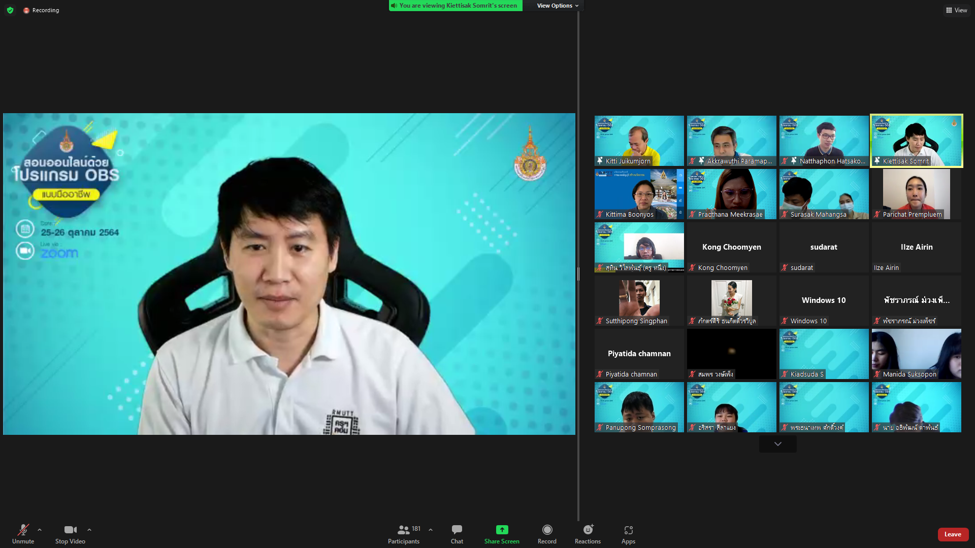Viewport: 975px width, 548px height.
Task: Click the muted mic icon on sudarat's label
Action: [x=785, y=267]
